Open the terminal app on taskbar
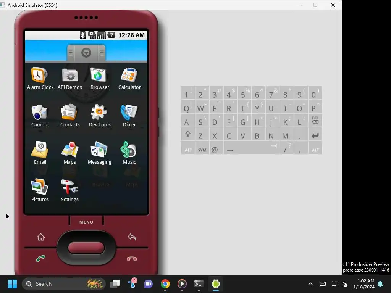This screenshot has width=391, height=293. click(199, 284)
